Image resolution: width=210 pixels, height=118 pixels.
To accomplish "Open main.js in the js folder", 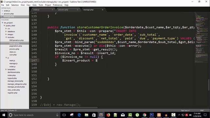I will (12, 61).
